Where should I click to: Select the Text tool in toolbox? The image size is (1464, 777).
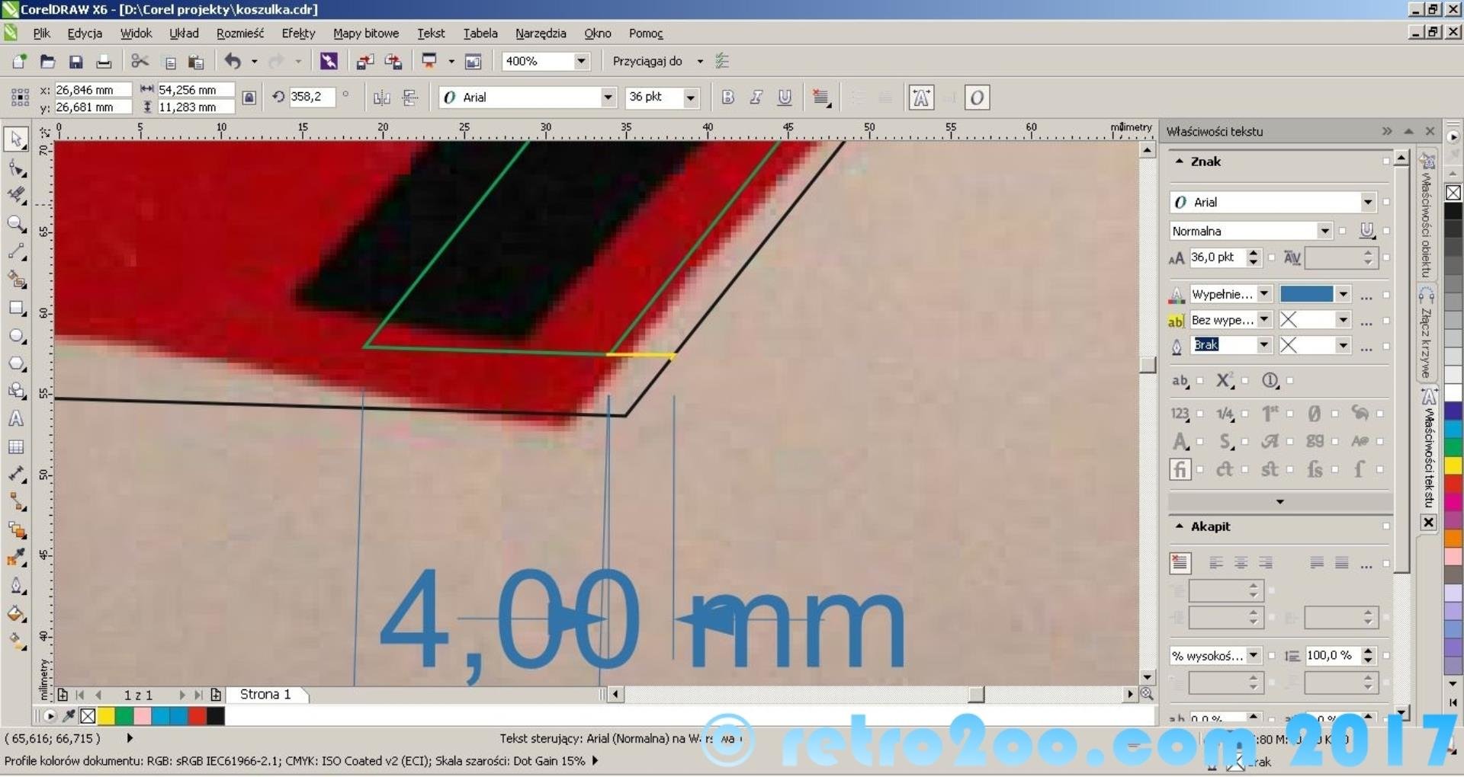[x=16, y=419]
